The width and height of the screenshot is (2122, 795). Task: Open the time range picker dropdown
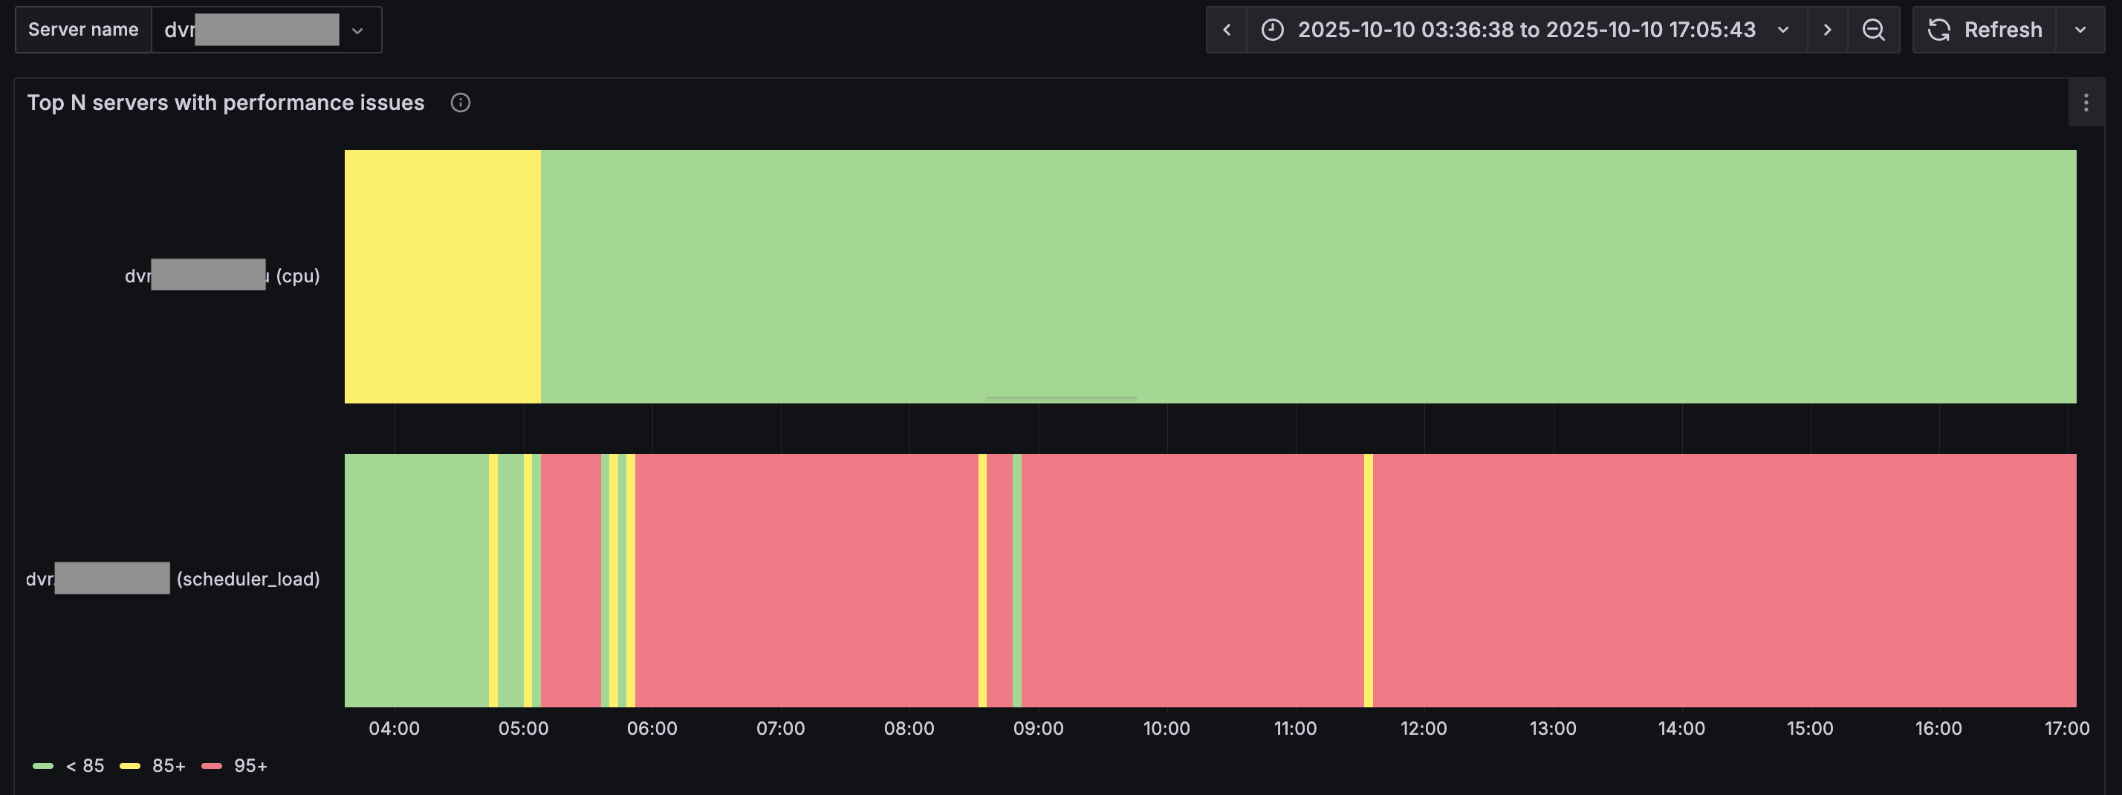pos(1525,30)
